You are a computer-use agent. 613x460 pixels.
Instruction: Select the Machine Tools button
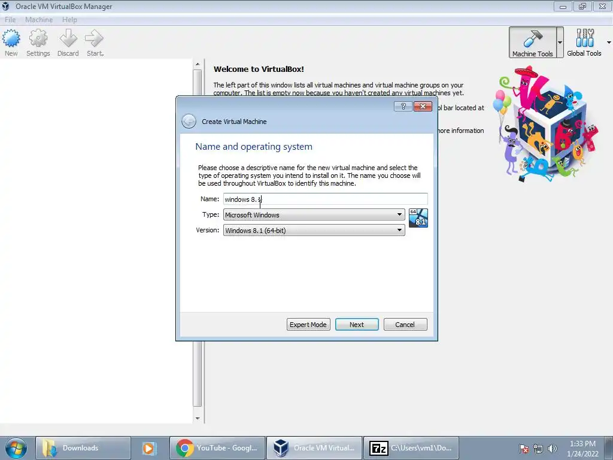[x=532, y=43]
